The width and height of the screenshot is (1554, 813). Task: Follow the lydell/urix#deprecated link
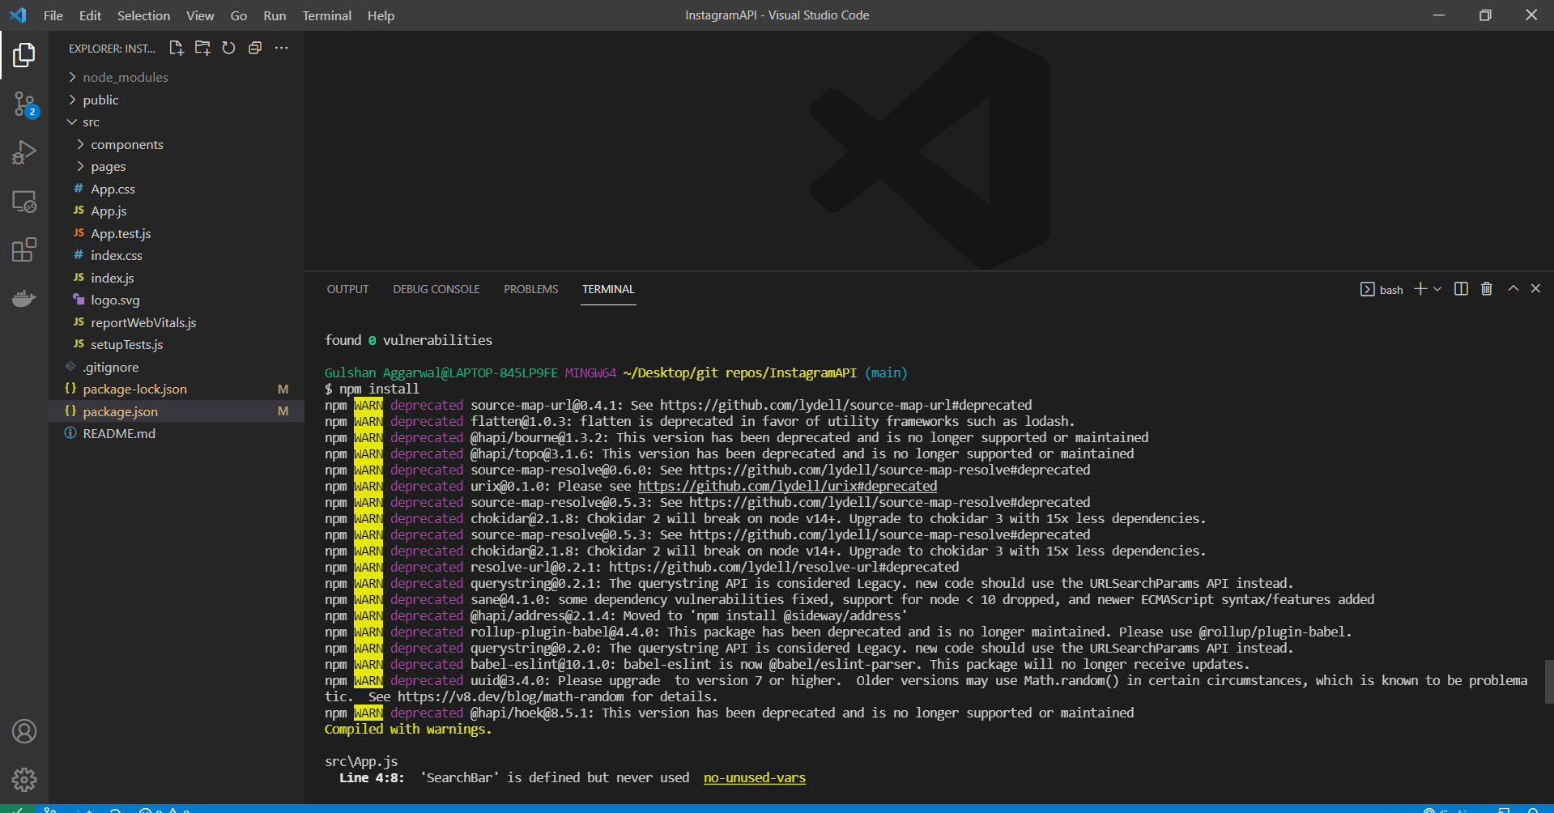pyautogui.click(x=787, y=486)
